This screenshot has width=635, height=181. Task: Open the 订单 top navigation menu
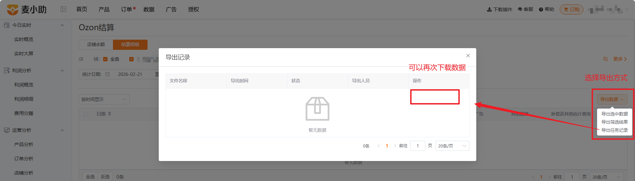(x=127, y=9)
